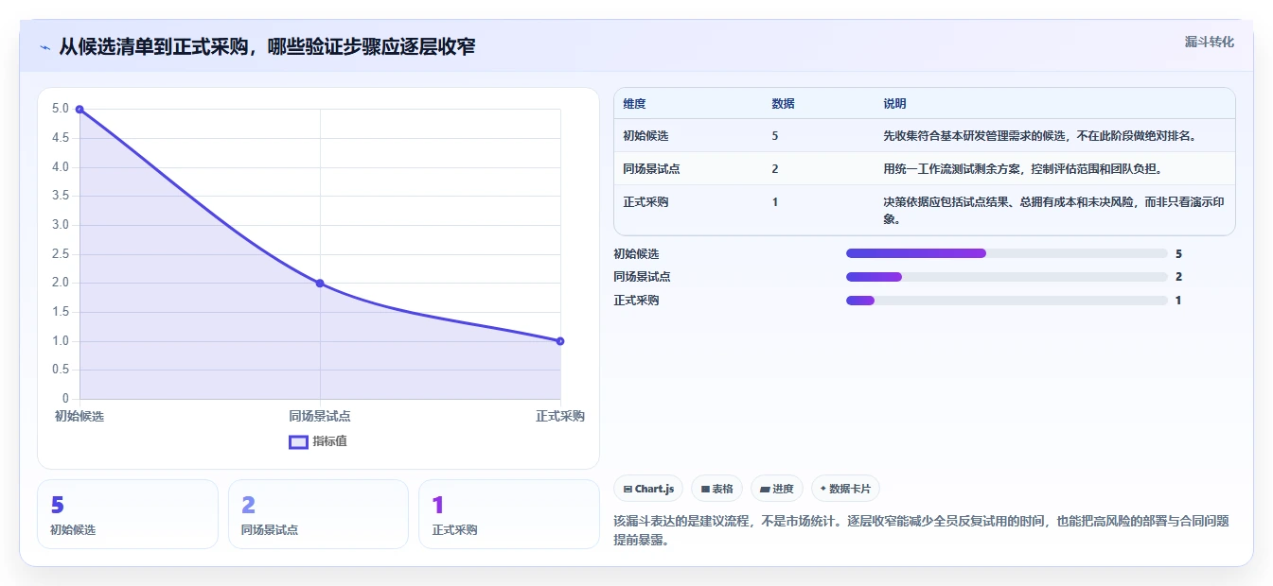
Task: Click the 3.5 y-axis tick label
Action: [61, 196]
